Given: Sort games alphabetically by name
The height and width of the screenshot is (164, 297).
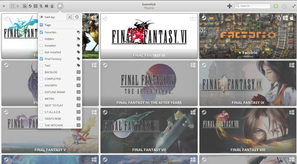Looking at the screenshot, I should 70,17.
